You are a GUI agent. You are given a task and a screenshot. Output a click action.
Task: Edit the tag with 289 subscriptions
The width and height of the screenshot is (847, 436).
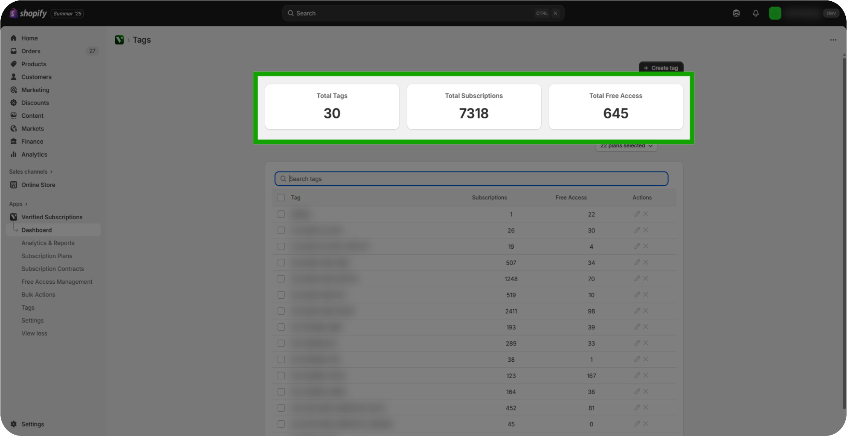637,343
